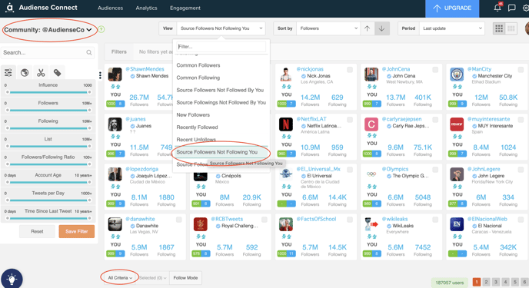Open the Netflix Latinoamérica avatar
The width and height of the screenshot is (529, 288).
point(286,124)
